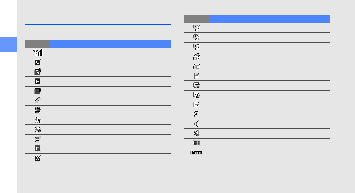Image resolution: width=355 pixels, height=193 pixels.
Task: Click the blue side tab on the left margin
Action: (9, 44)
